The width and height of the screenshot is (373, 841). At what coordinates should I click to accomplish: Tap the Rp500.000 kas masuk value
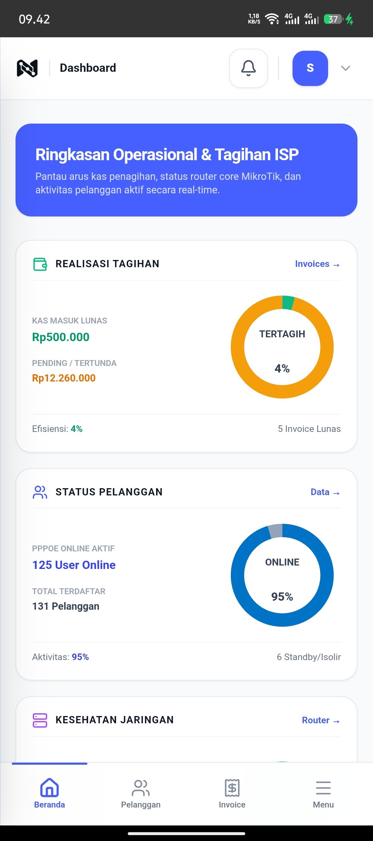click(x=61, y=337)
